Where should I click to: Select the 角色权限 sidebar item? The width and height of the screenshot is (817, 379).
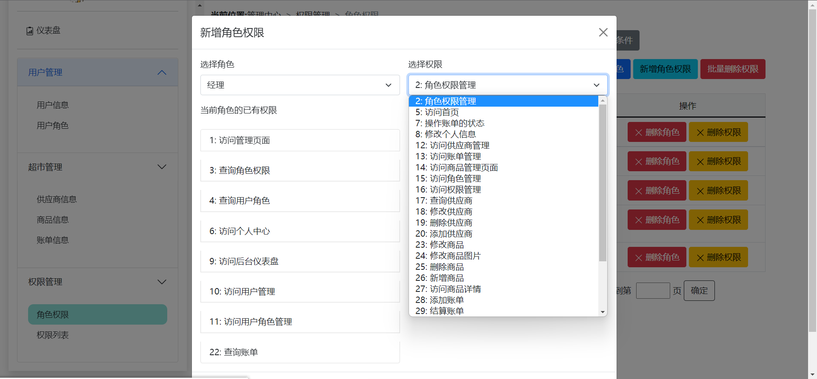tap(97, 314)
